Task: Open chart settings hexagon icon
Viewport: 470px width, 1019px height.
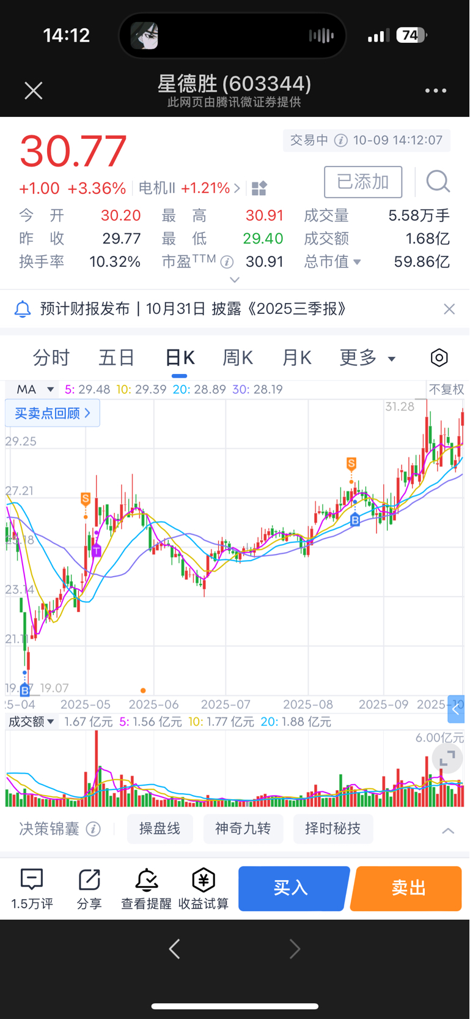Action: (x=439, y=358)
